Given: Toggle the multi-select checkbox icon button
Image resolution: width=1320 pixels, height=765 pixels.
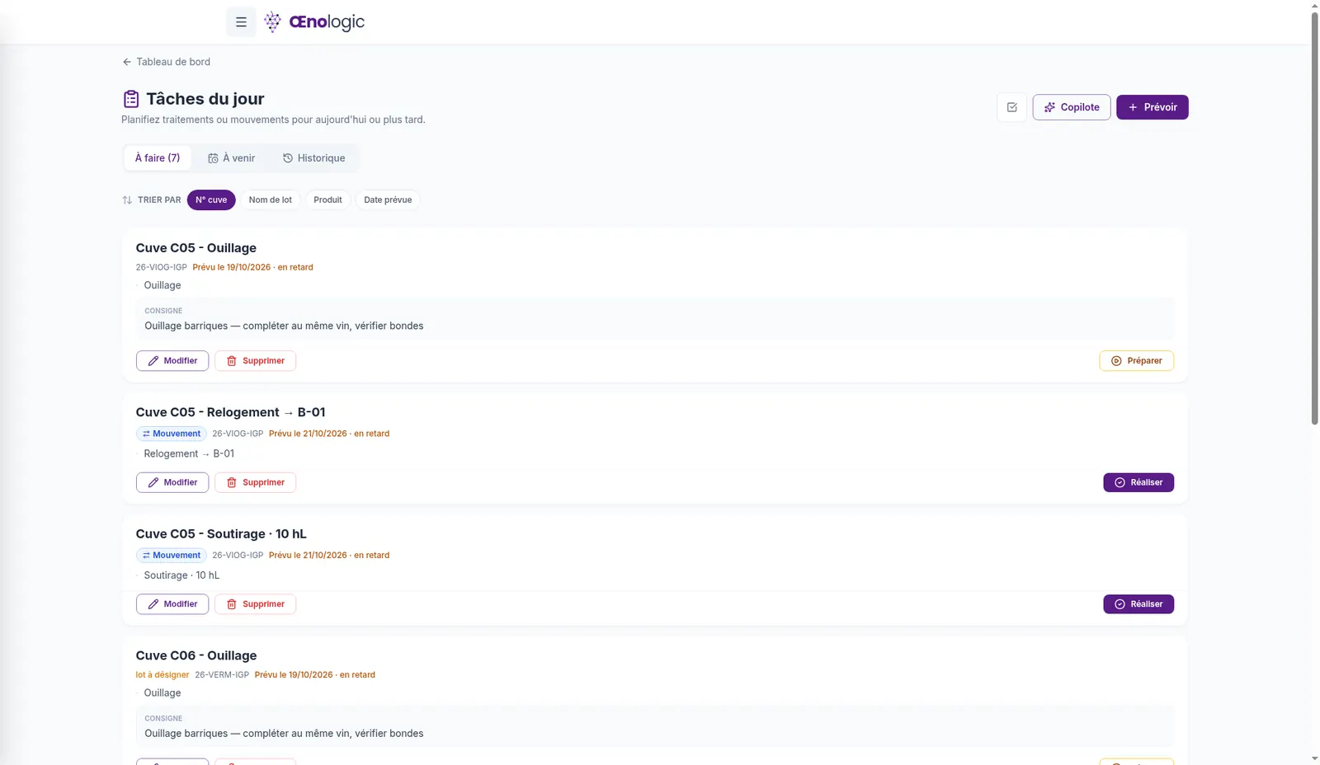Looking at the screenshot, I should [x=1012, y=107].
